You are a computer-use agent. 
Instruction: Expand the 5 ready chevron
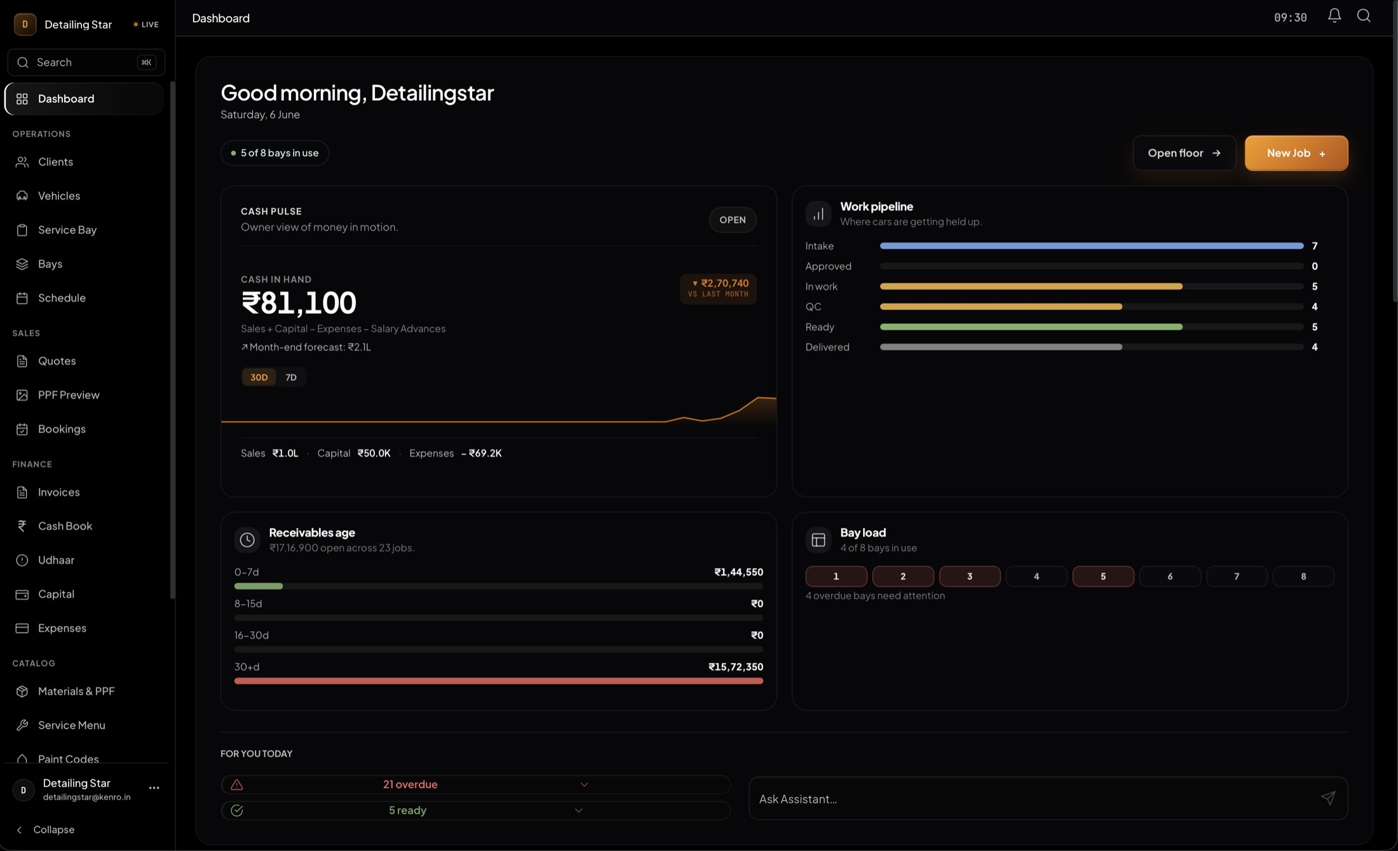(x=578, y=810)
